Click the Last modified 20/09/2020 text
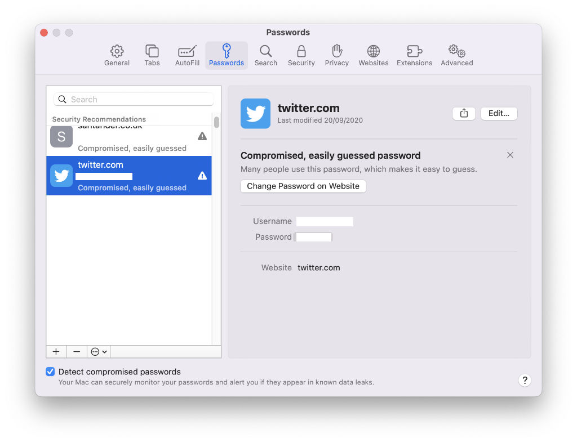 (x=320, y=120)
